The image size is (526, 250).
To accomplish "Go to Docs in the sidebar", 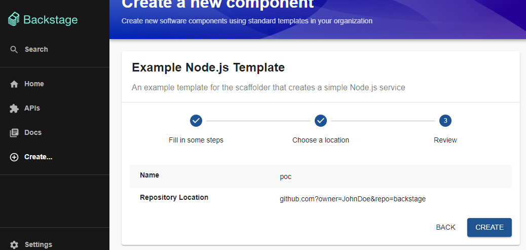I will pyautogui.click(x=55, y=132).
